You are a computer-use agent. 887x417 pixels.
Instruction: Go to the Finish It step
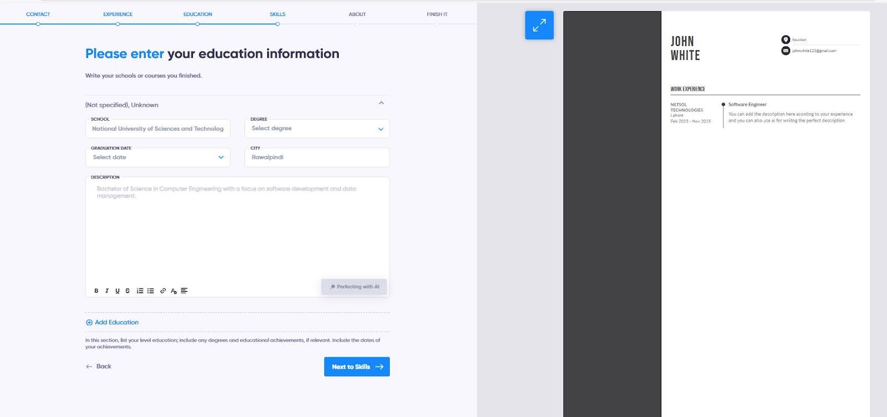[437, 14]
